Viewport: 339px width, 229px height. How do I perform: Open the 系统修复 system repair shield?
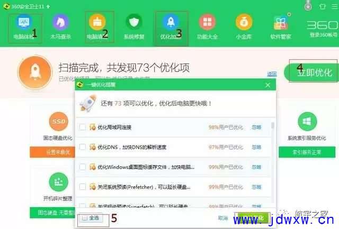pos(134,28)
